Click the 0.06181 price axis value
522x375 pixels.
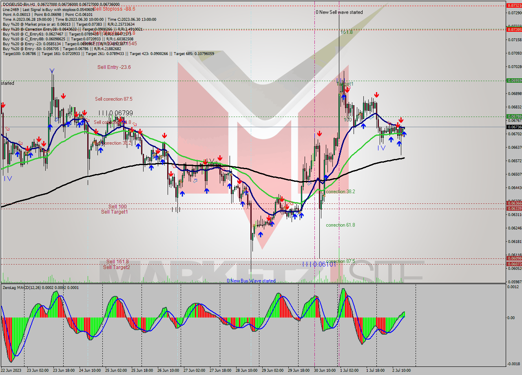515,241
